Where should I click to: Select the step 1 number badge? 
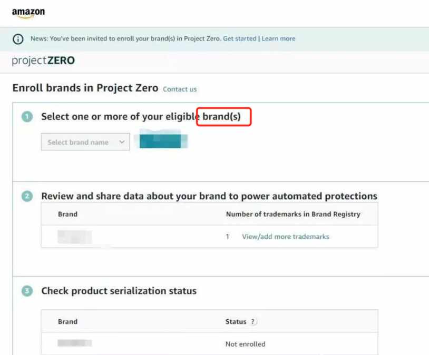click(x=27, y=117)
